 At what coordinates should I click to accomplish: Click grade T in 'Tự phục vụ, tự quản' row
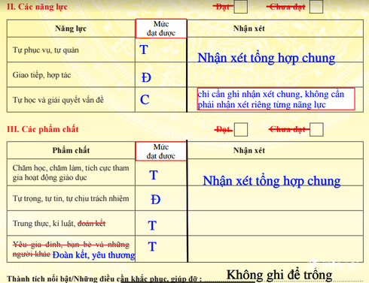click(x=144, y=50)
